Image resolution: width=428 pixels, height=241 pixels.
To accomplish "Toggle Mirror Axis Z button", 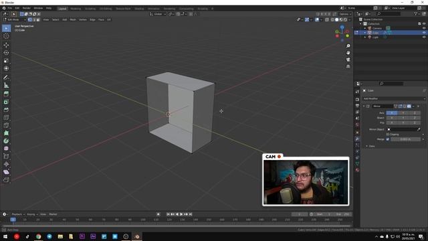I will pyautogui.click(x=415, y=113).
